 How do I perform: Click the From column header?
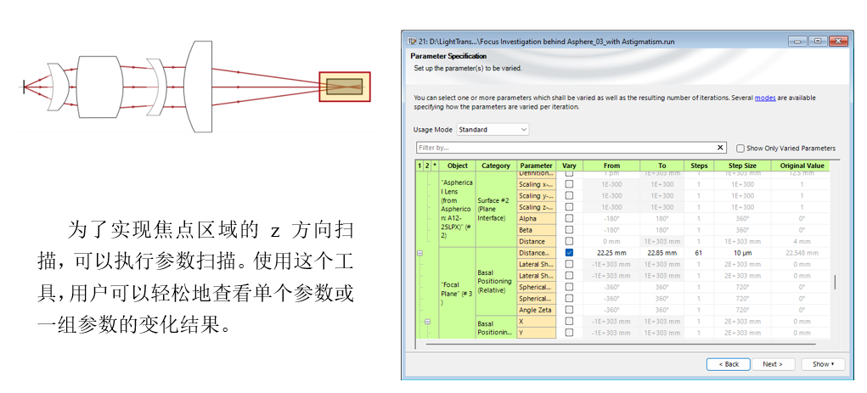pyautogui.click(x=611, y=166)
